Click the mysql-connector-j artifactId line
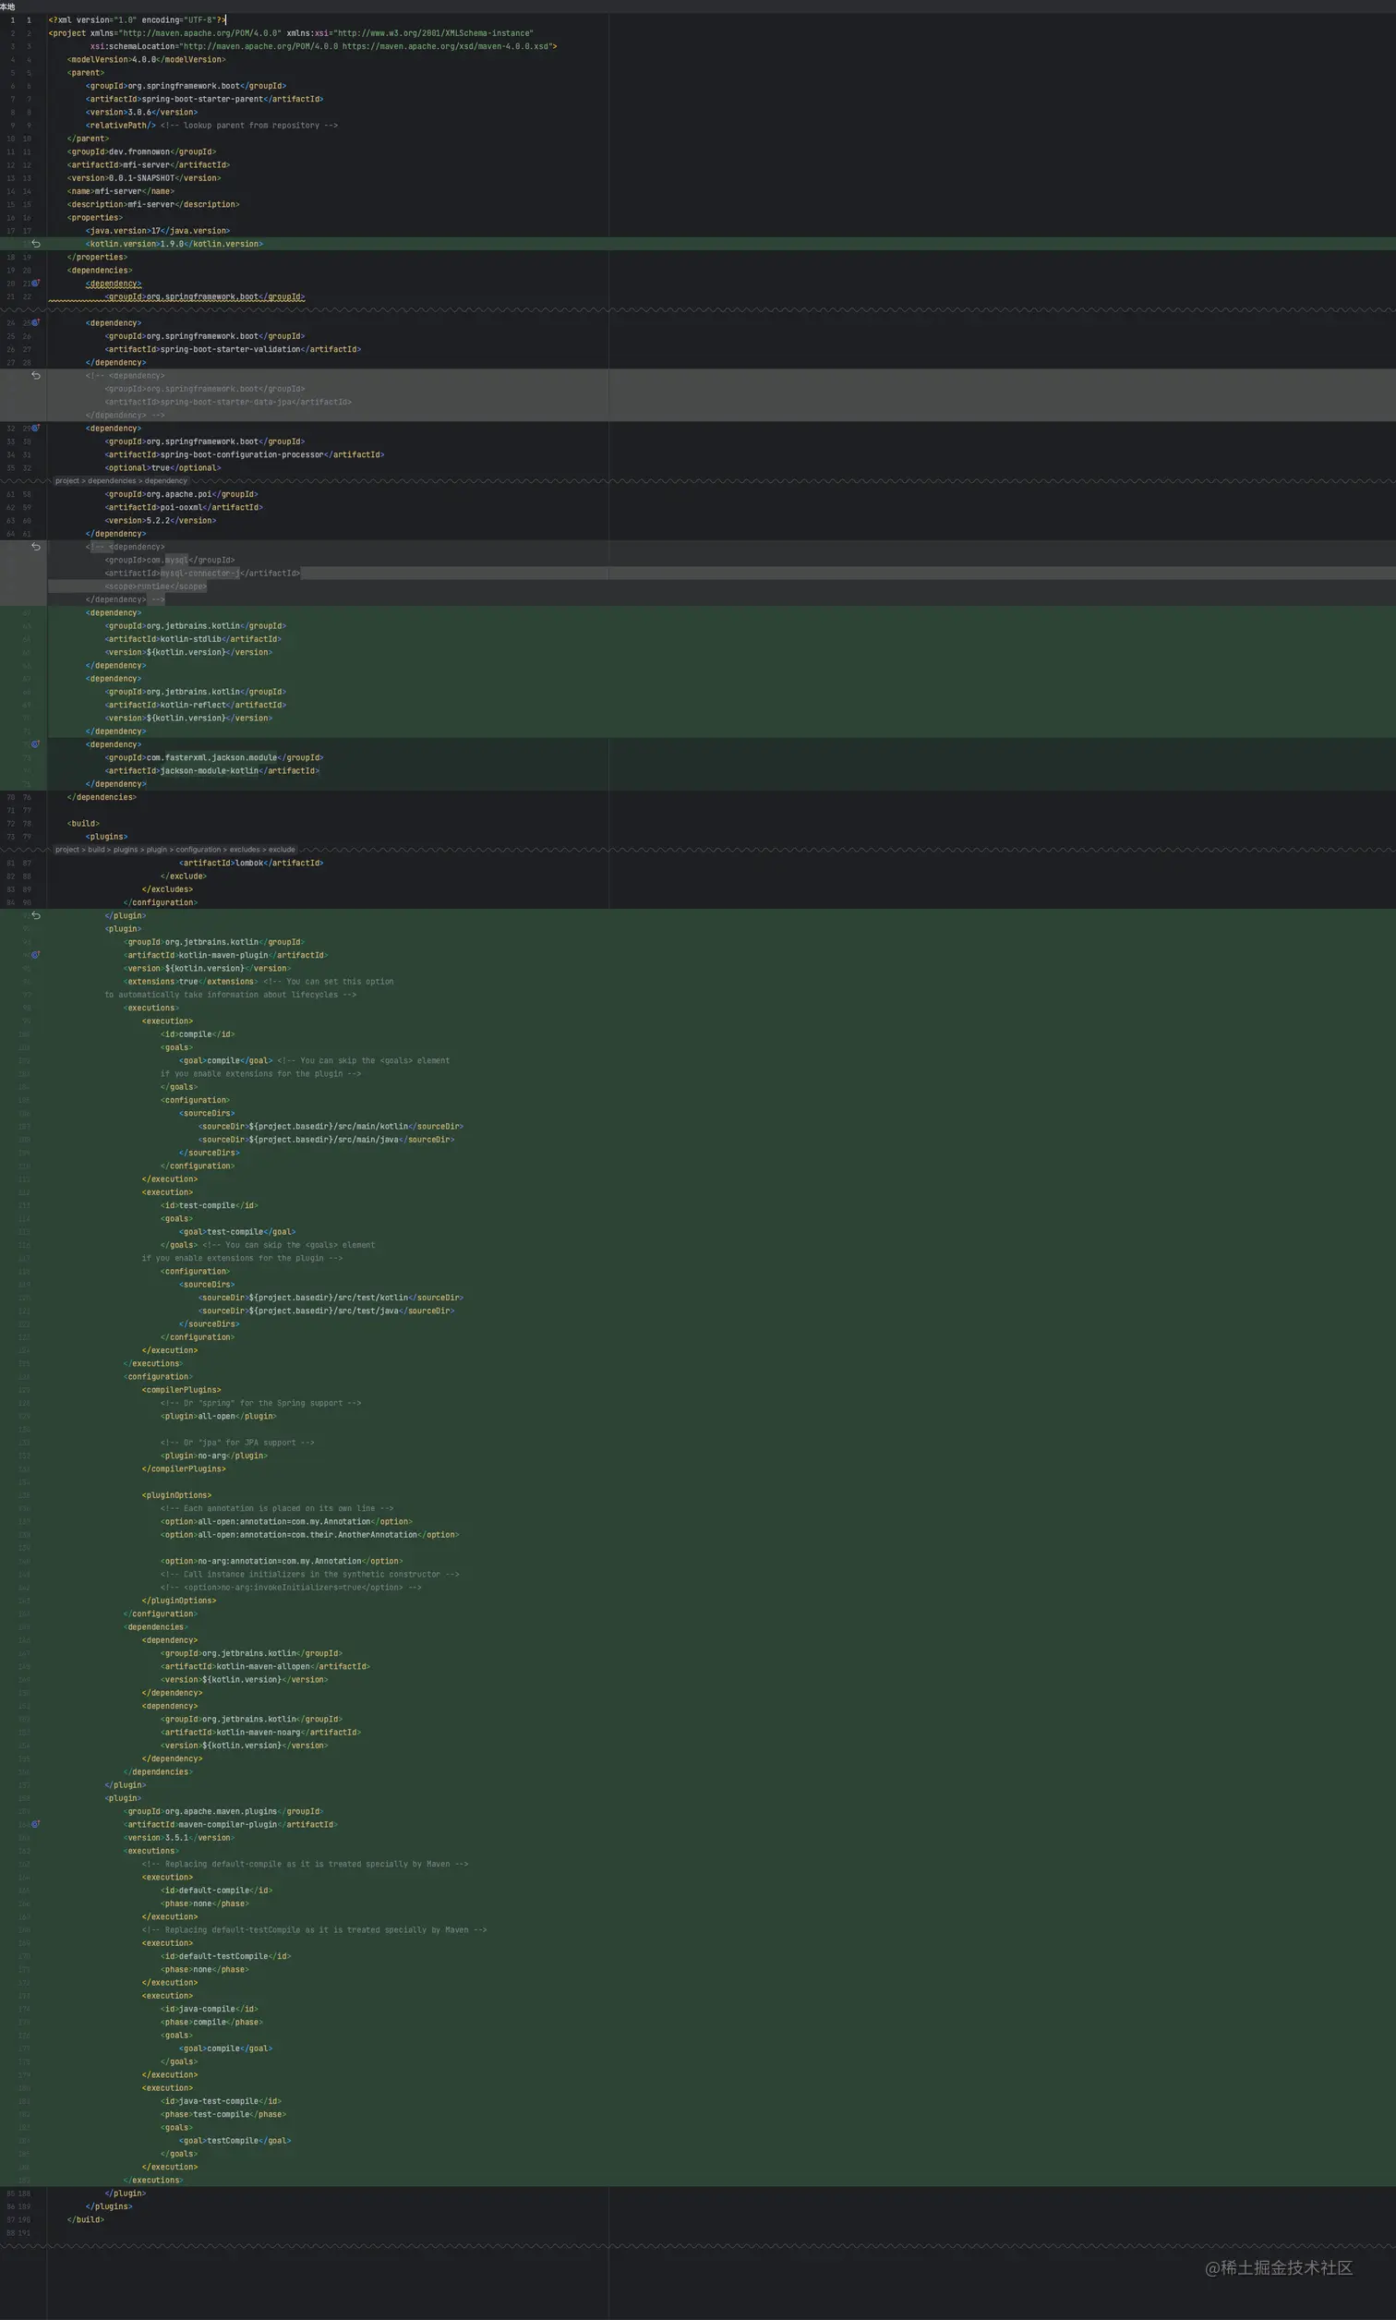 click(x=202, y=573)
